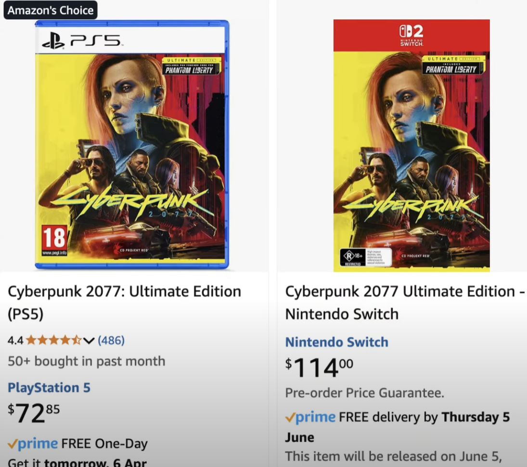Click the $114.00 price

coord(319,367)
